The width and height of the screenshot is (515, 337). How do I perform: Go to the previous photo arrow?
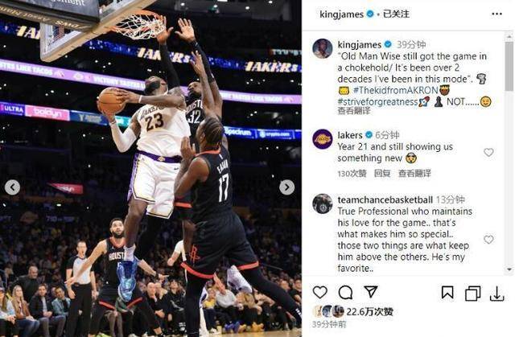(13, 187)
